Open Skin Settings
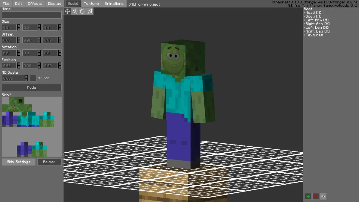359x202 pixels. [19, 162]
